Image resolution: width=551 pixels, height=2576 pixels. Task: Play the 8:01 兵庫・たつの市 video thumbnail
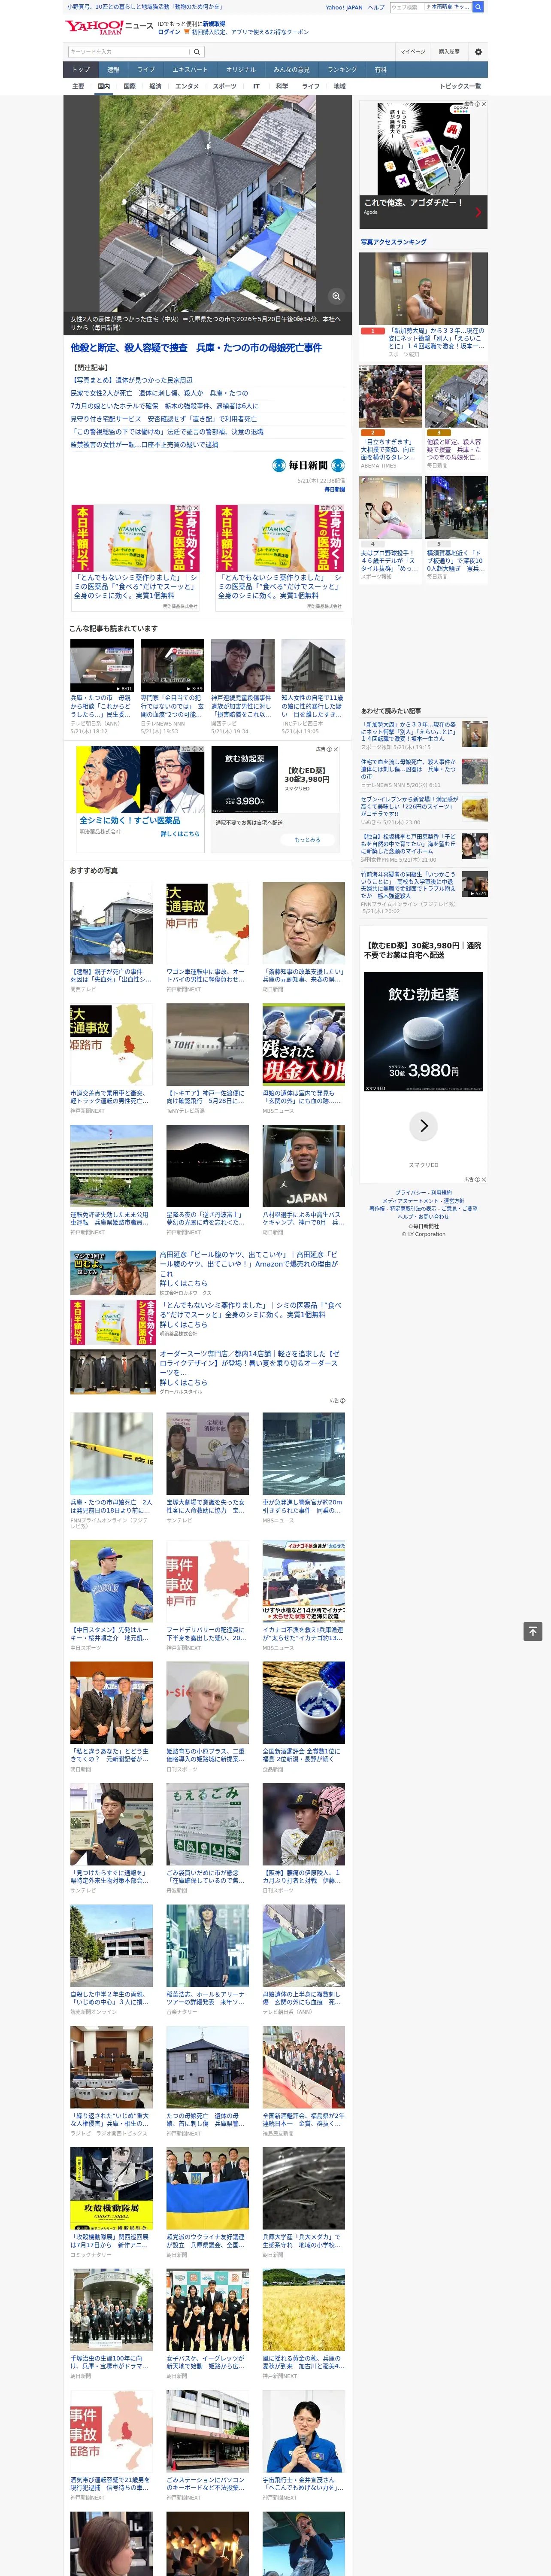tap(102, 666)
